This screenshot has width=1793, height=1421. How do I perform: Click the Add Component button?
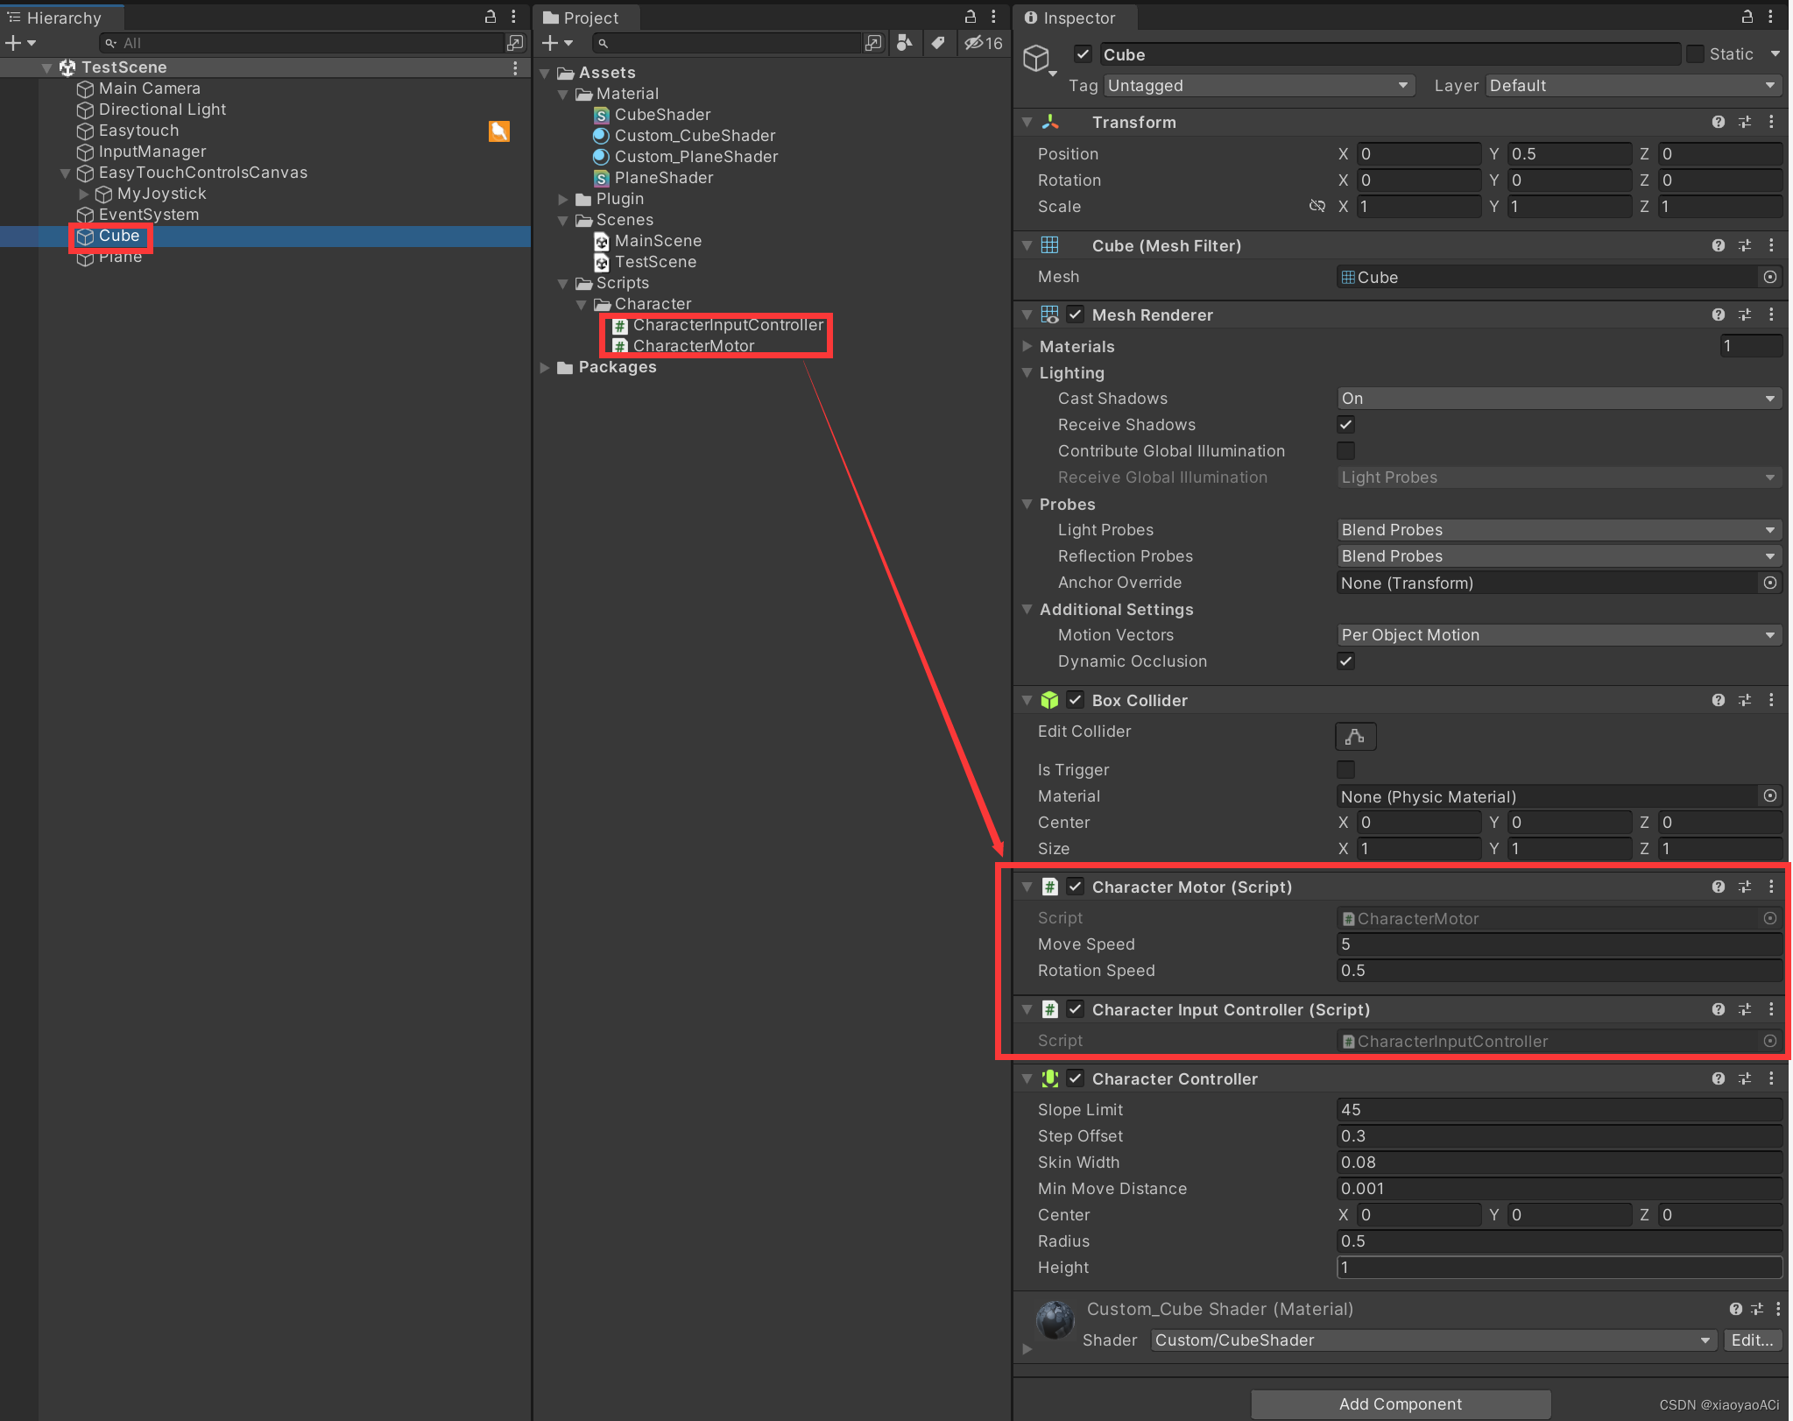[x=1401, y=1404]
